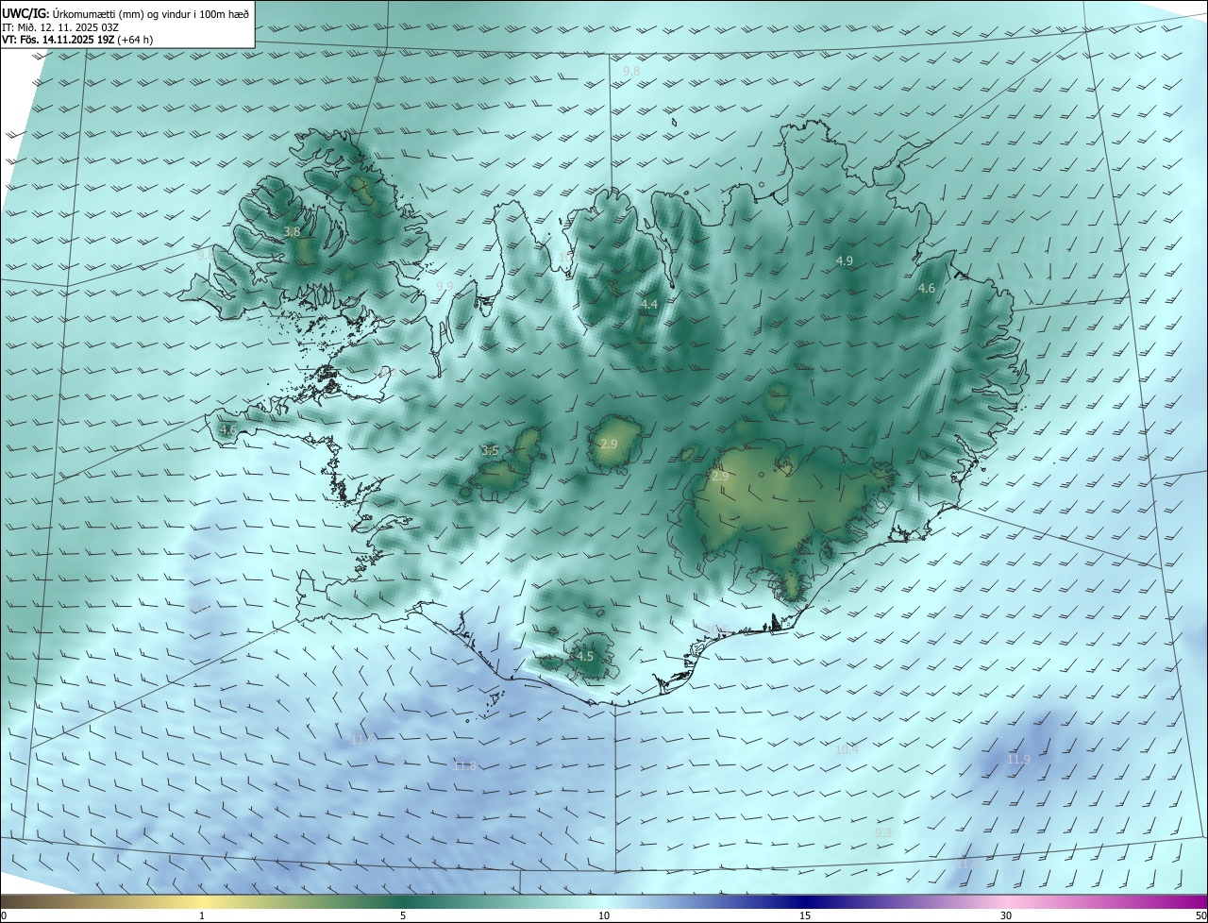Click the 0 tick on the colour scale

coord(3,915)
